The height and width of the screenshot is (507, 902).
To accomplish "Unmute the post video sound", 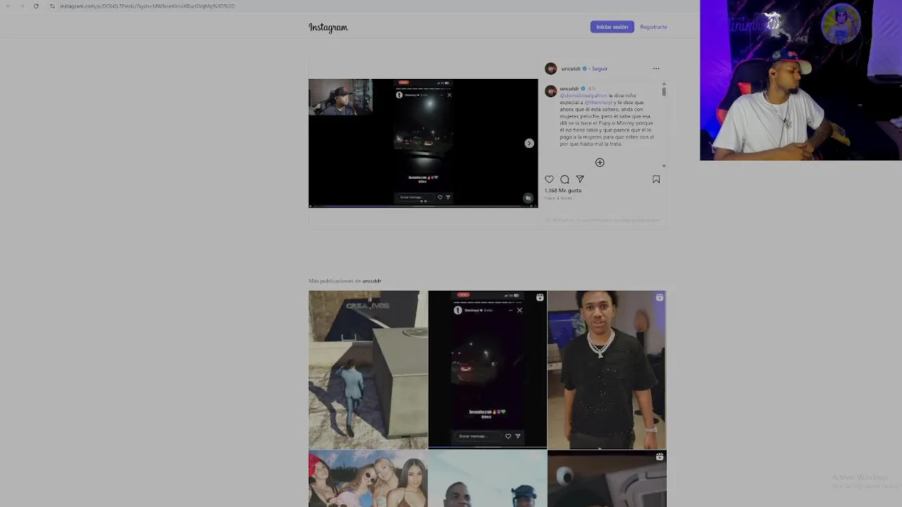I will pos(528,198).
